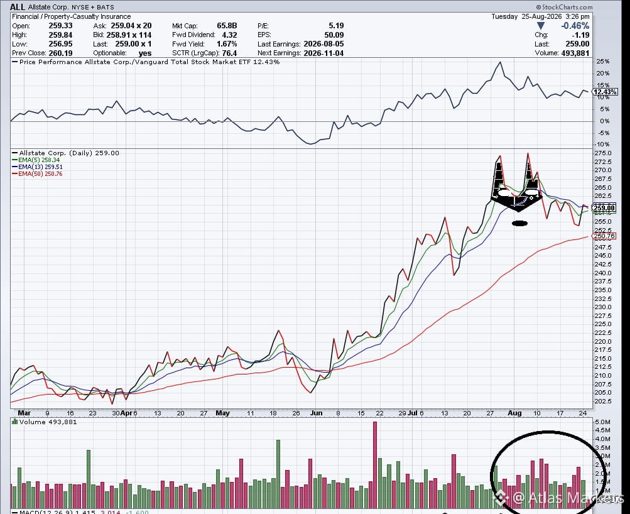The image size is (630, 514).
Task: Click the 259.00 current price axis tag
Action: pos(604,208)
